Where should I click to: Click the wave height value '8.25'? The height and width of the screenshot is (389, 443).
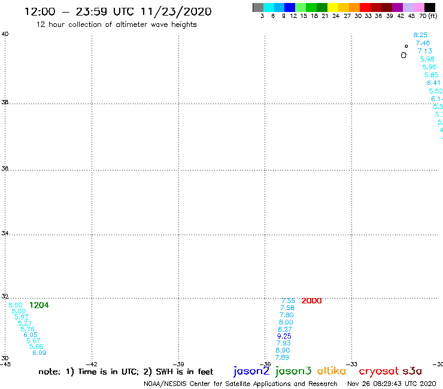pos(420,35)
